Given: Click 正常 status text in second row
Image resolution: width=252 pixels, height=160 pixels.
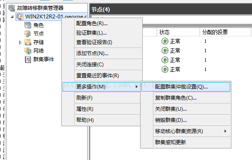Looking at the screenshot, I should click(x=175, y=51).
